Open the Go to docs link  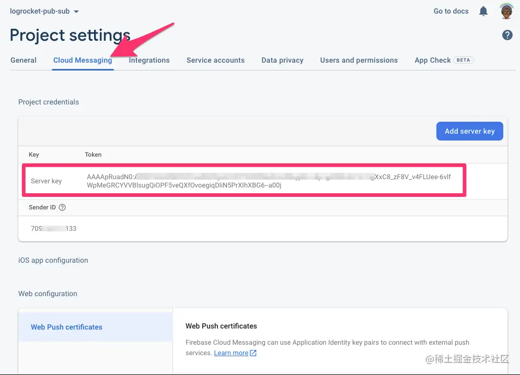[450, 11]
